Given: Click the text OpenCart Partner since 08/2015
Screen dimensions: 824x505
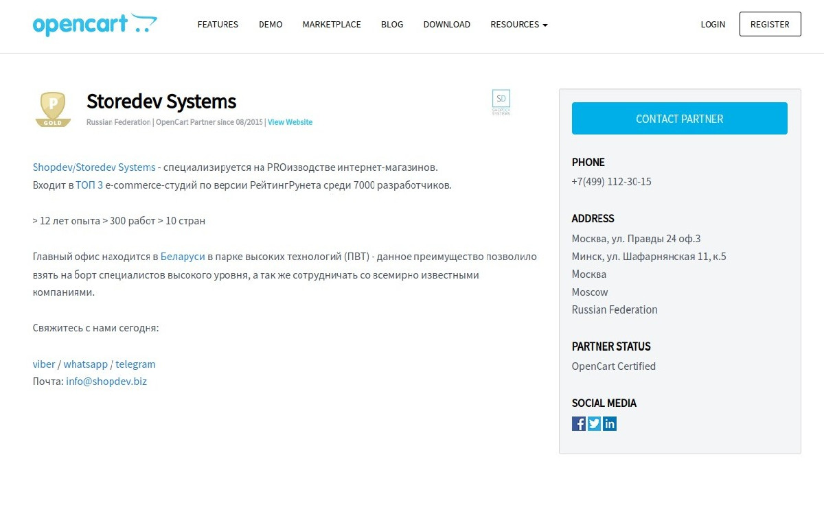Looking at the screenshot, I should coord(209,122).
